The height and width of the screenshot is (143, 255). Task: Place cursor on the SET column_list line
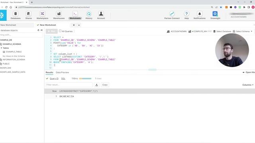click(x=65, y=54)
